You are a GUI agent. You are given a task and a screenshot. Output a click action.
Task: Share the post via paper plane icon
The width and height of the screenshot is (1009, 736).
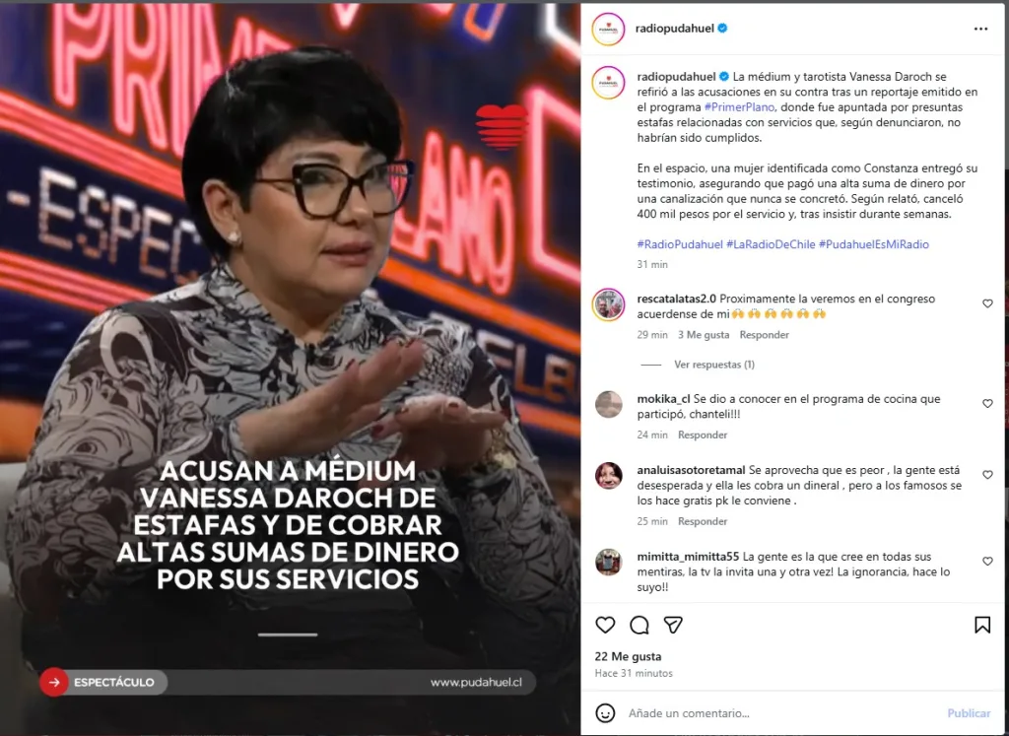[673, 625]
